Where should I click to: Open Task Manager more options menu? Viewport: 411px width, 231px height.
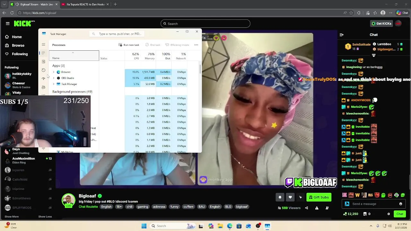[x=196, y=45]
